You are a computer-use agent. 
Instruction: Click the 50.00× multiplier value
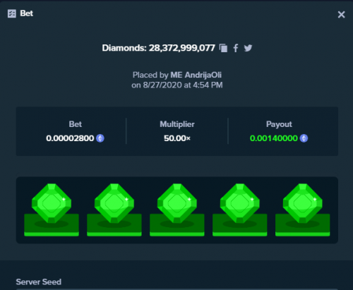(x=177, y=138)
